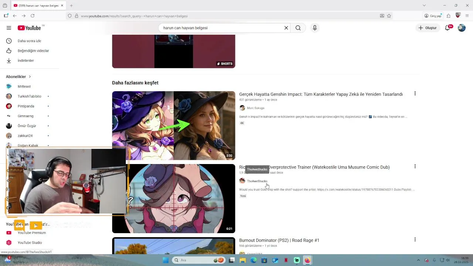Go forward with the browser forward arrow
The width and height of the screenshot is (473, 266).
(x=24, y=16)
